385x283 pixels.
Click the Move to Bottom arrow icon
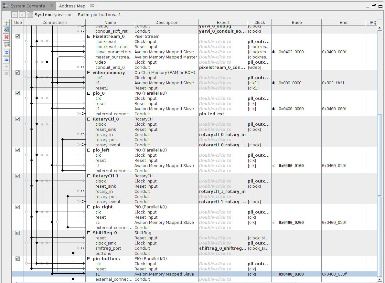(6, 74)
